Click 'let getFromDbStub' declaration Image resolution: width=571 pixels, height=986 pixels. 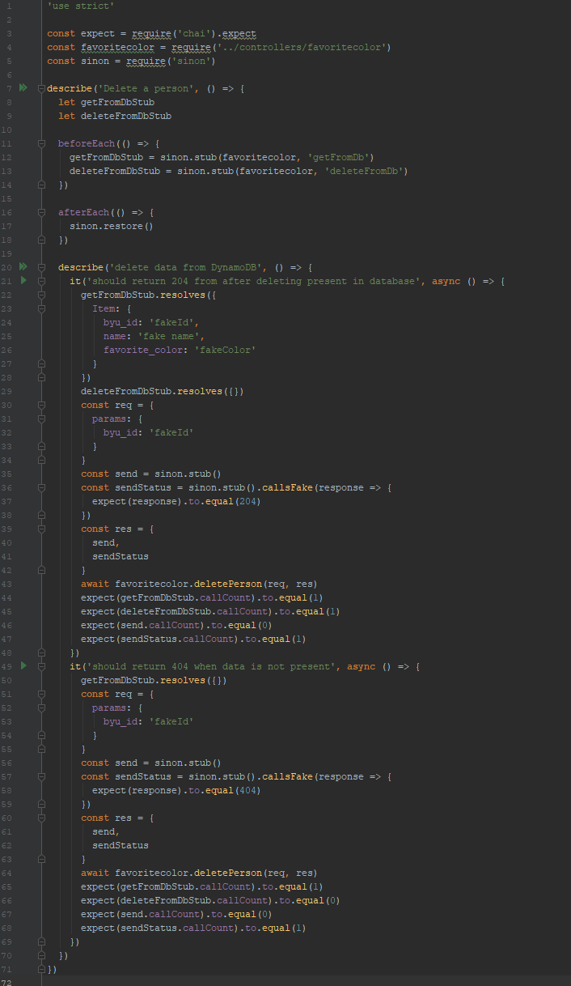click(x=106, y=102)
